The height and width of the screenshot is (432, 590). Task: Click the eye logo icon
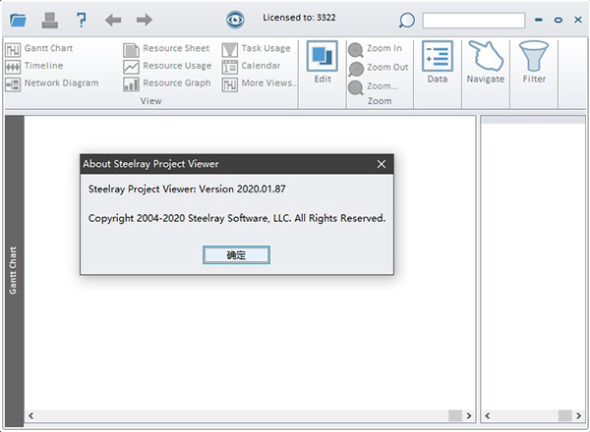click(x=235, y=20)
